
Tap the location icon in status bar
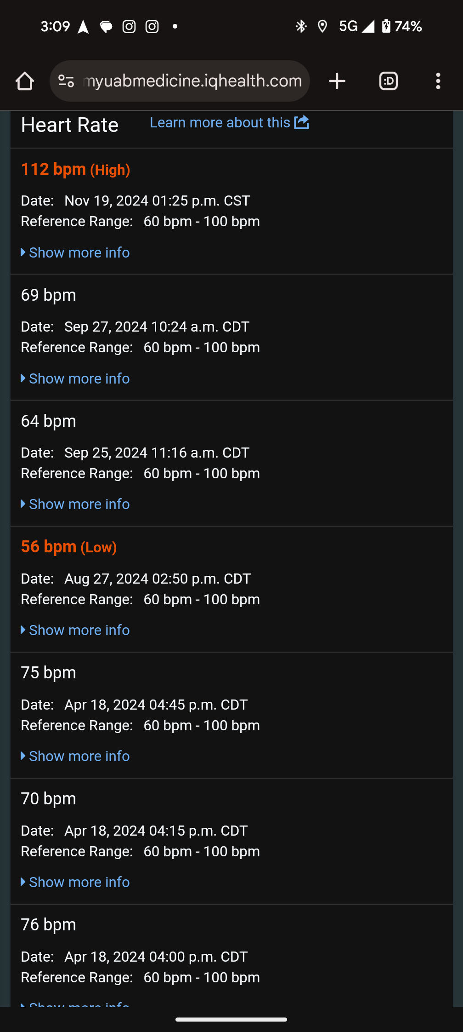pos(322,27)
